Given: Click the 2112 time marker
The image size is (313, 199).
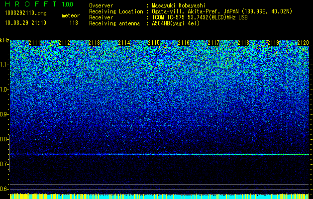Looking at the screenshot, I should click(64, 43).
